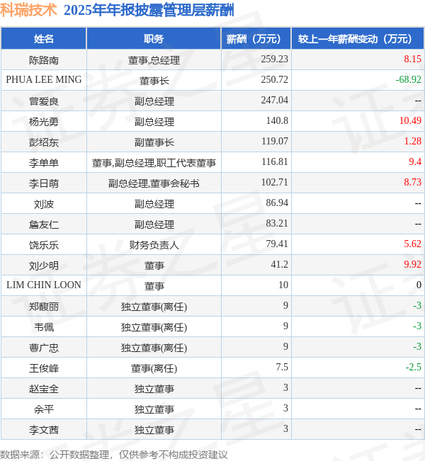Click the title 科瑞技术
425x461 pixels.
coord(28,10)
